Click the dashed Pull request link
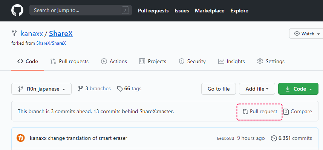The image size is (323, 150). point(259,112)
